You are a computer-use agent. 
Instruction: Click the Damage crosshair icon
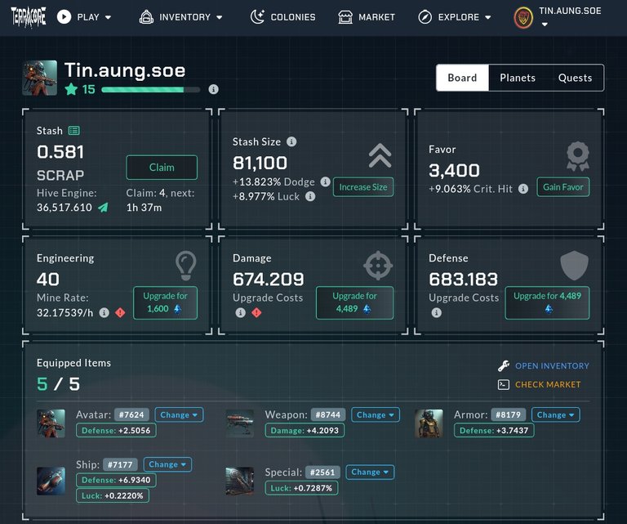(x=378, y=266)
